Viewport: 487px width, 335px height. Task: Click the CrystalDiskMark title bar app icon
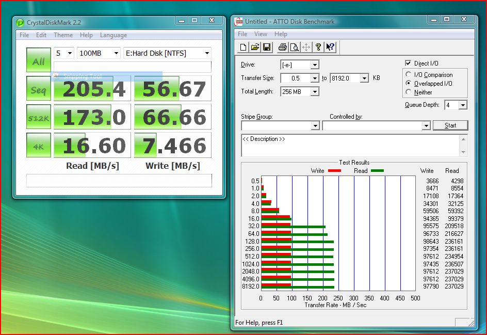20,22
